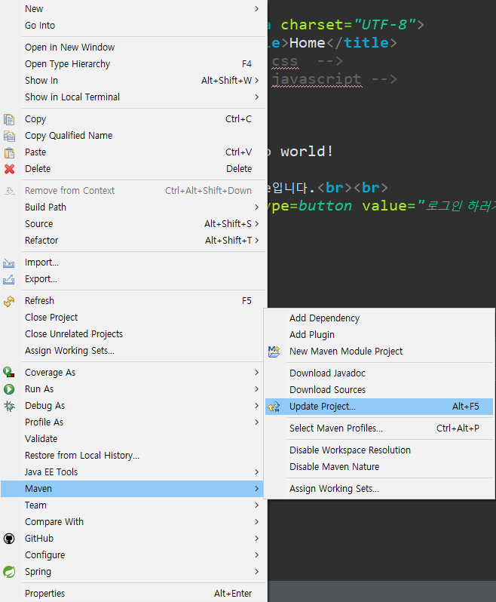Click the Update Project icon
The width and height of the screenshot is (496, 602).
point(274,407)
